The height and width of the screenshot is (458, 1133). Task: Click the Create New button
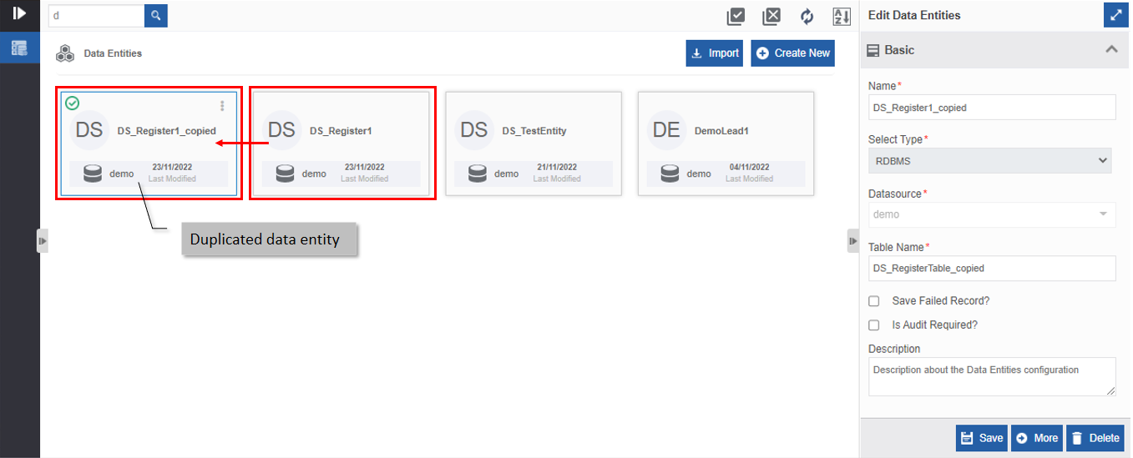tap(793, 53)
